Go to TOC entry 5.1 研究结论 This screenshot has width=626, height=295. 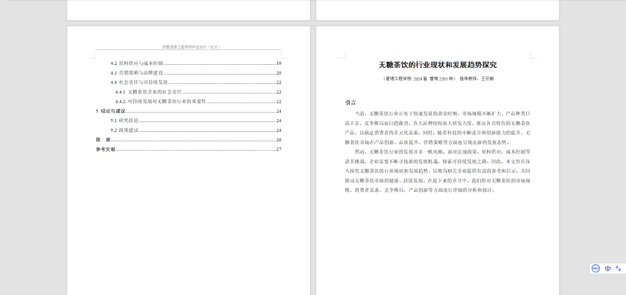(196, 121)
